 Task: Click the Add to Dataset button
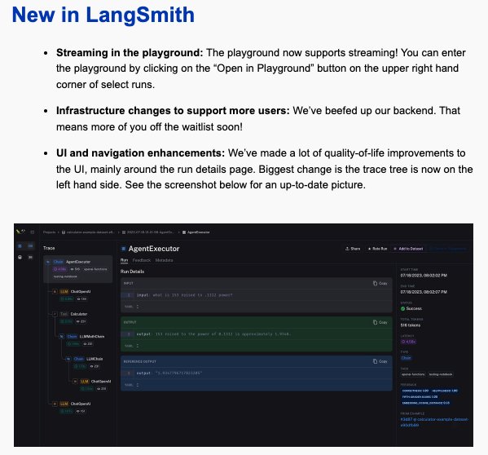pos(408,249)
